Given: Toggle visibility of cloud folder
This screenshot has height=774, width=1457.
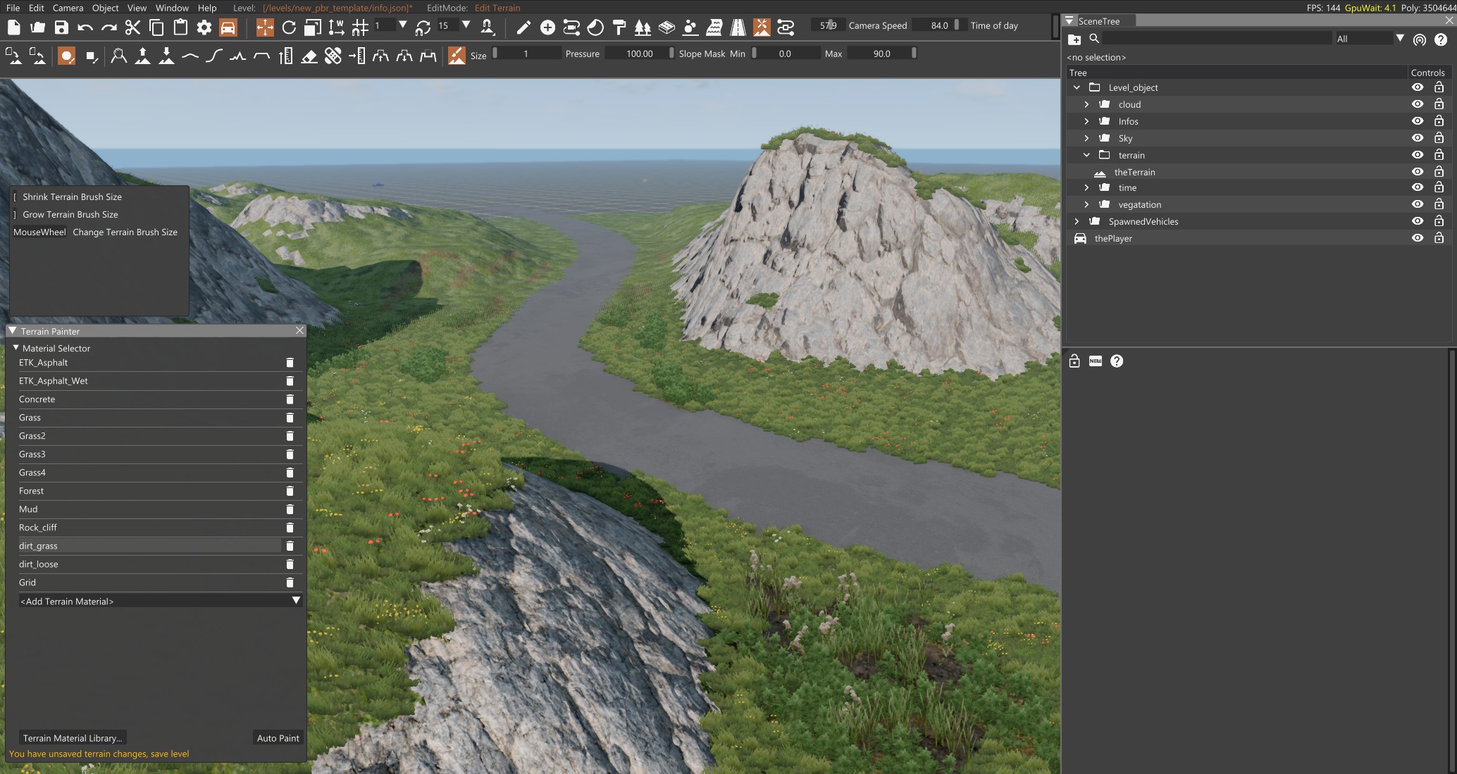Looking at the screenshot, I should (1418, 104).
